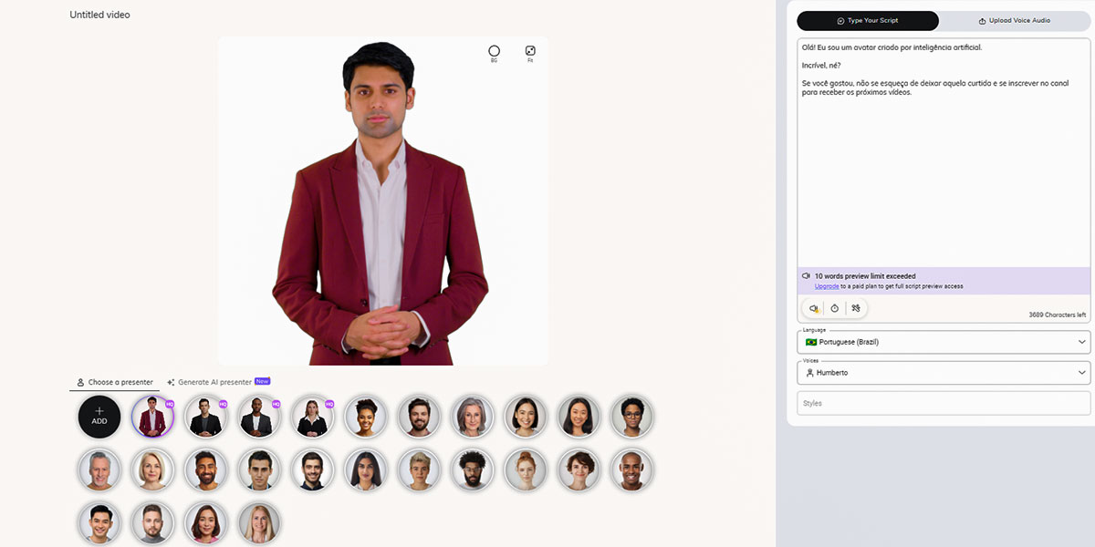Image resolution: width=1095 pixels, height=547 pixels.
Task: Click the ADD button to add a presenter
Action: pos(99,416)
